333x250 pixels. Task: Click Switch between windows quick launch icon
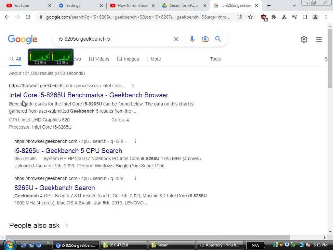(31, 245)
